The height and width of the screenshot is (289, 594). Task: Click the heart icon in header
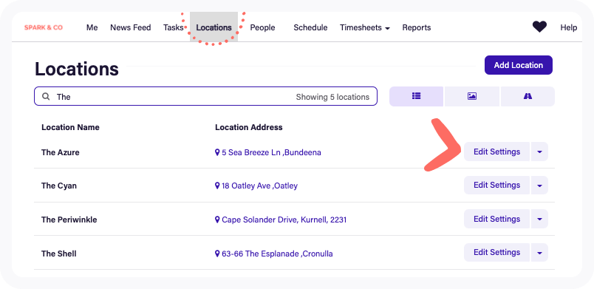point(539,27)
